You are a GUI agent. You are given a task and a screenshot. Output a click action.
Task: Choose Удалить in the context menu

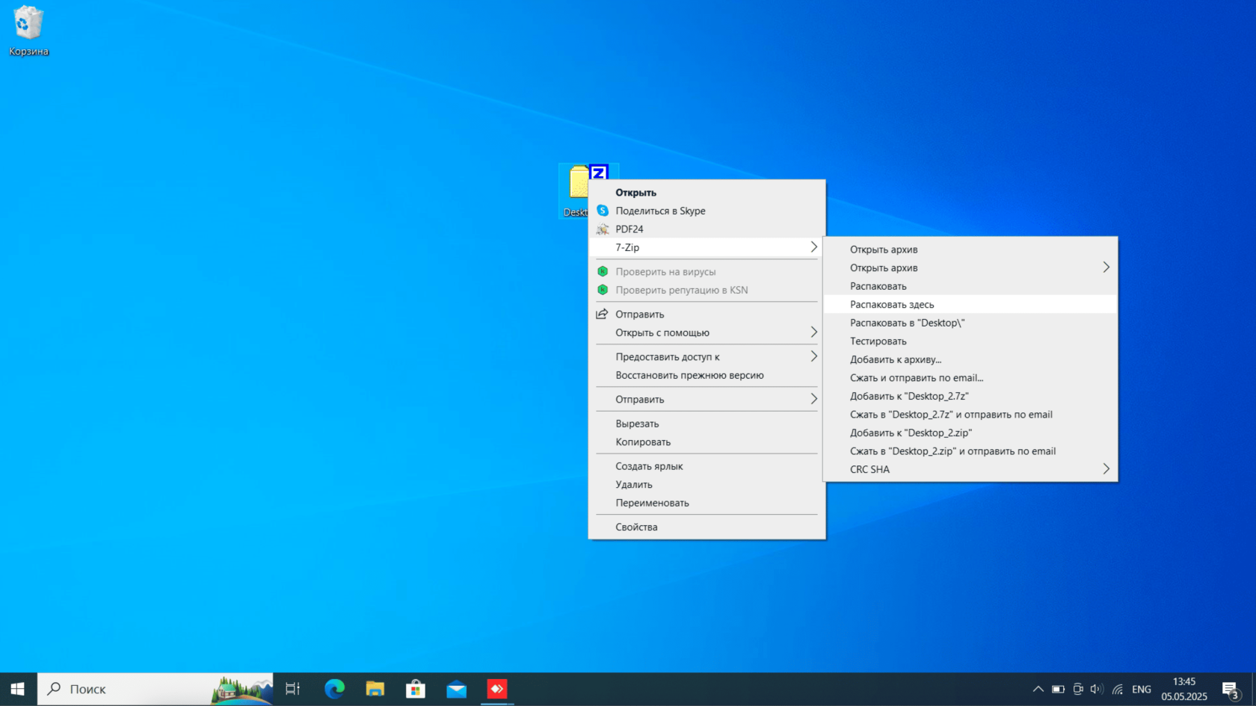pos(706,484)
